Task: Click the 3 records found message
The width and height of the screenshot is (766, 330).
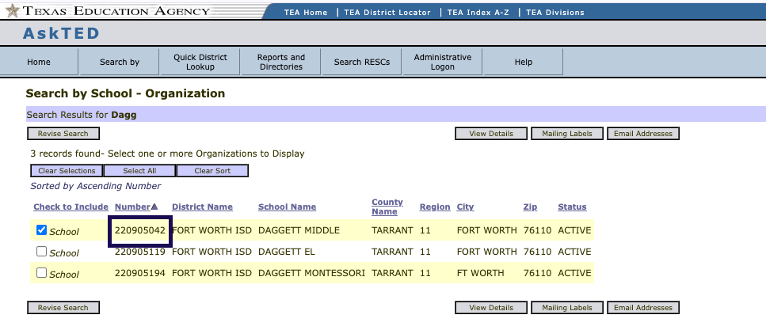Action: (x=168, y=154)
